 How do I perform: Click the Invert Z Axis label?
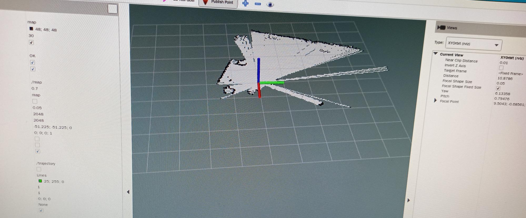point(455,66)
